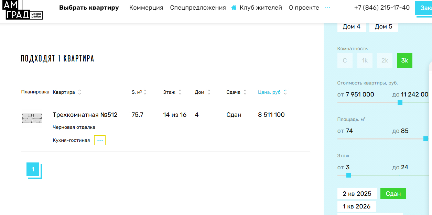Click the AM Grad logo

(24, 10)
